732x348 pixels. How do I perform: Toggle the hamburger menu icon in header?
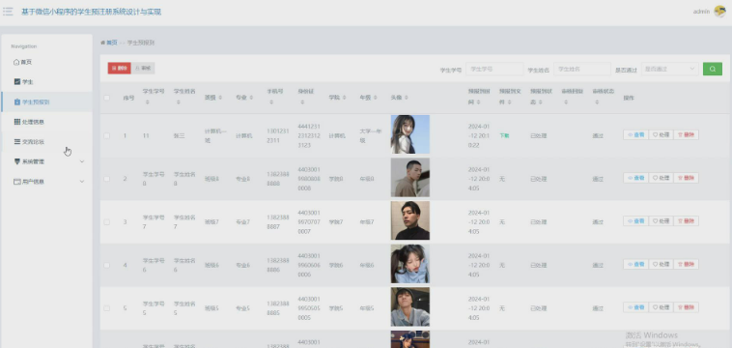tap(8, 12)
